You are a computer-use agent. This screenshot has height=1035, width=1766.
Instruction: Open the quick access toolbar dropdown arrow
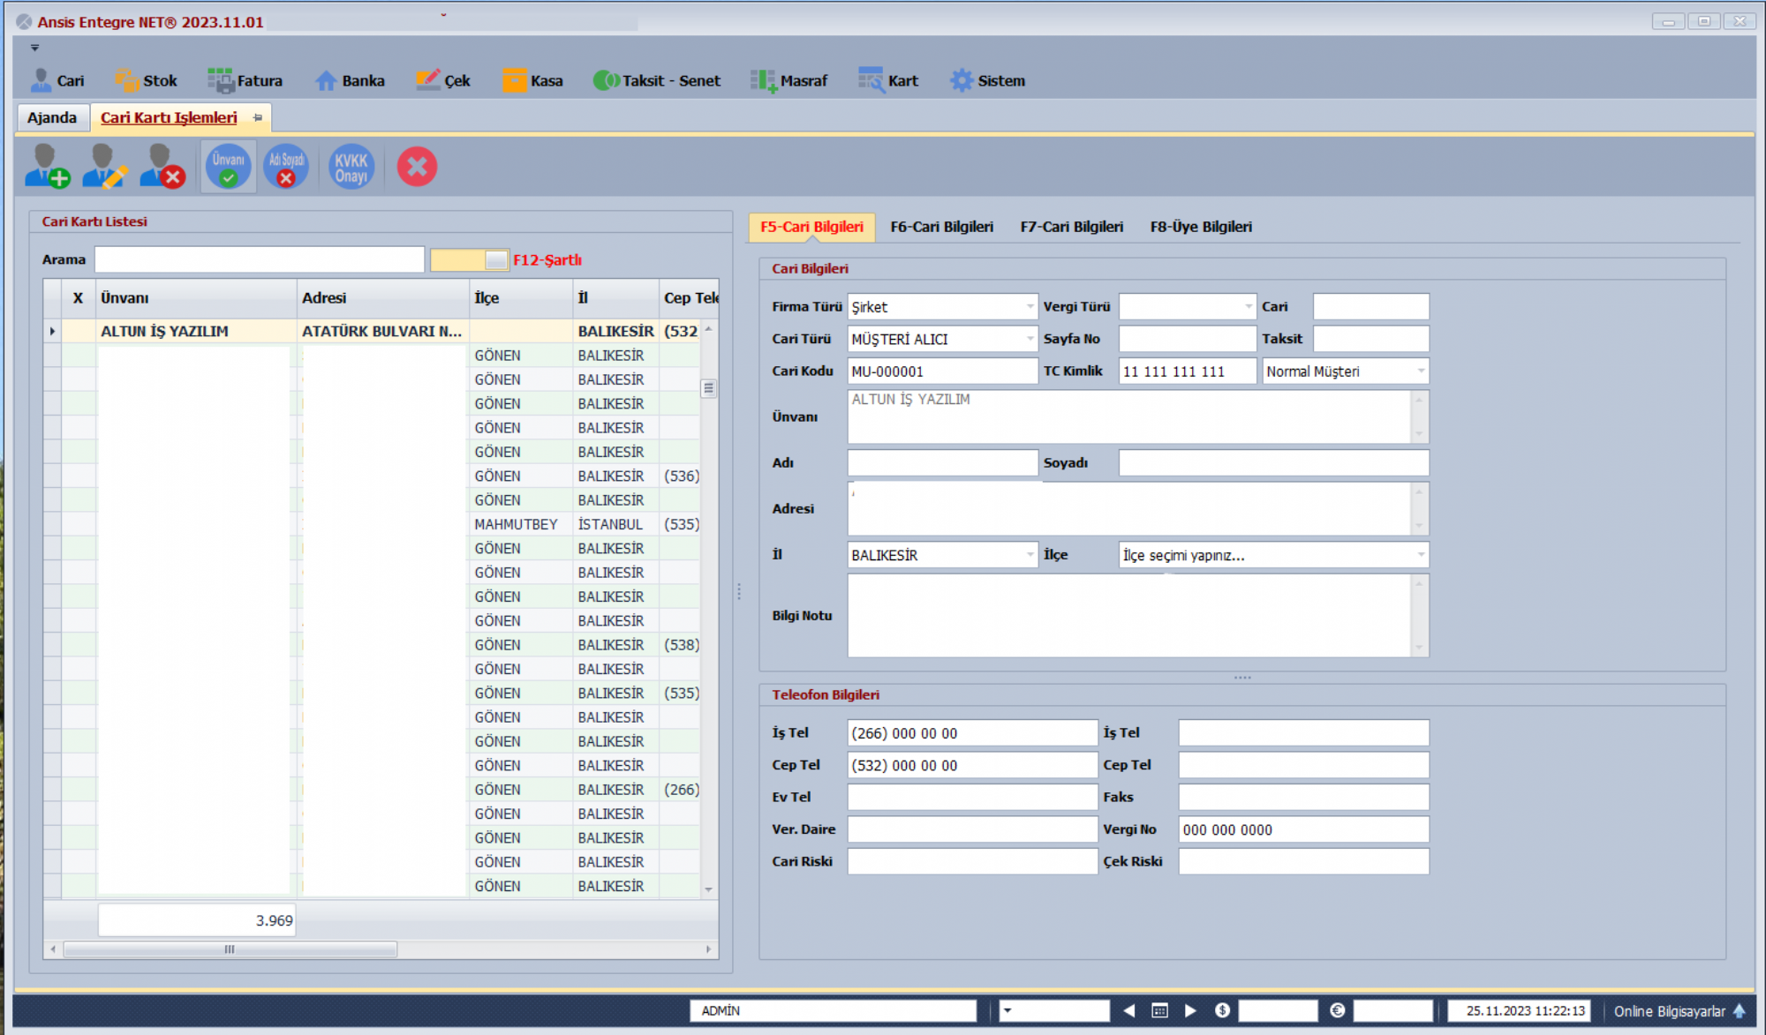point(34,48)
